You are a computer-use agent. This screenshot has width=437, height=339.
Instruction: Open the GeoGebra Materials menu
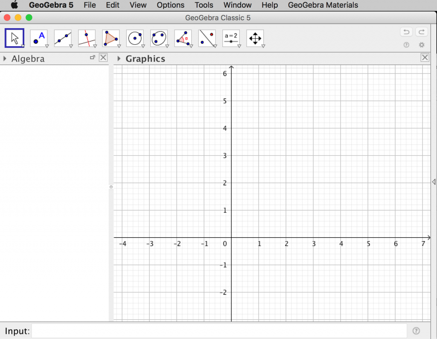pos(323,5)
